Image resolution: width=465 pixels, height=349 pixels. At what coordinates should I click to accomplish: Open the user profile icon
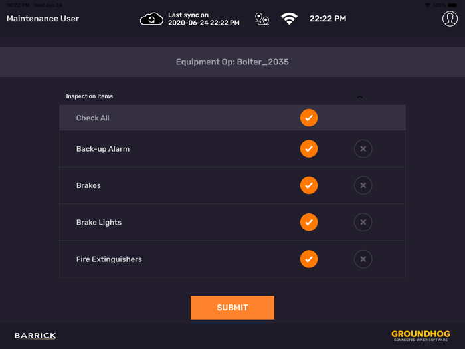(450, 19)
